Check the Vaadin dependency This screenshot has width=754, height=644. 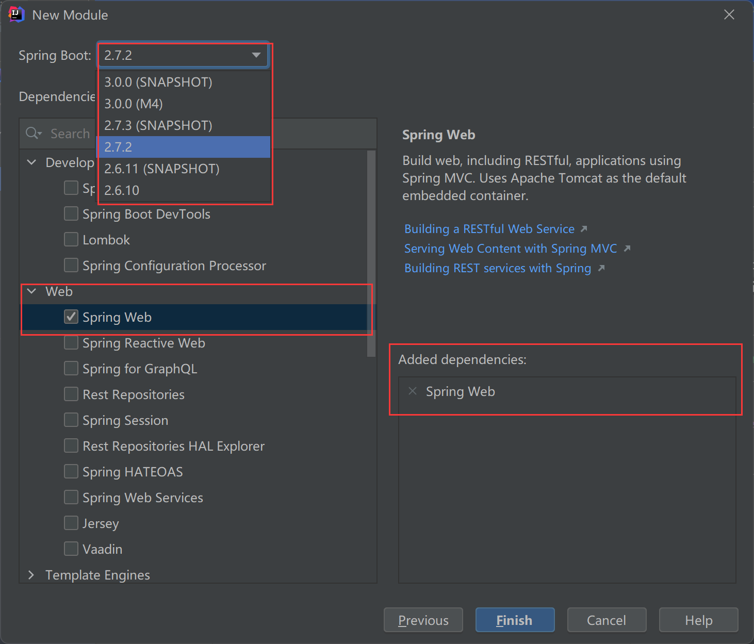click(71, 549)
